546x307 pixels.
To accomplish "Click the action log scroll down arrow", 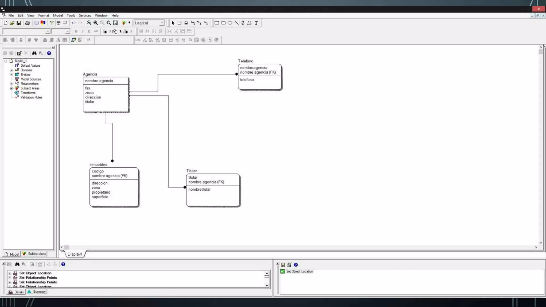I will click(267, 285).
